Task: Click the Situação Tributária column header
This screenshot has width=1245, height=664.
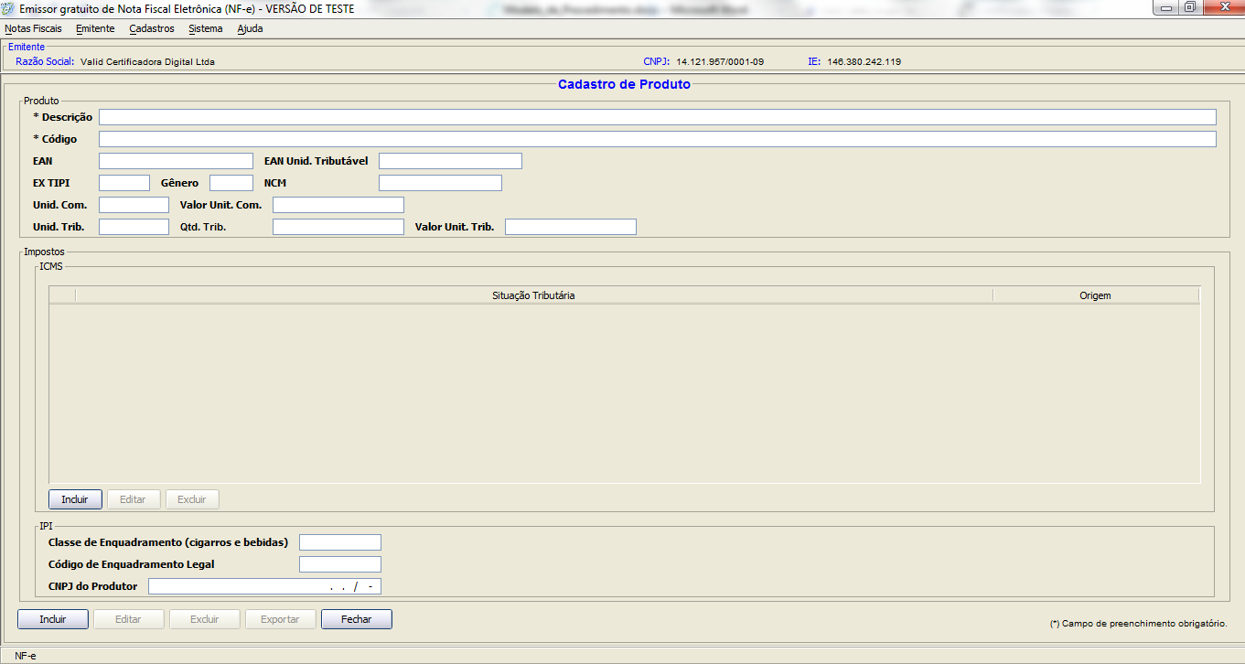Action: pyautogui.click(x=533, y=295)
